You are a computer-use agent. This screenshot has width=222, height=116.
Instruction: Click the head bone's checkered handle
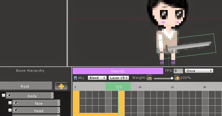(59, 111)
